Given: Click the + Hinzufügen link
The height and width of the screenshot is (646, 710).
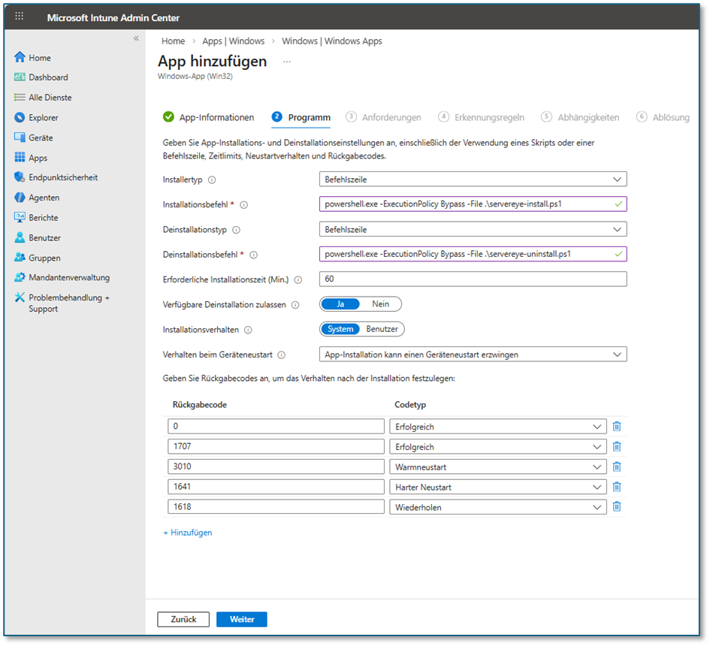Looking at the screenshot, I should click(188, 533).
